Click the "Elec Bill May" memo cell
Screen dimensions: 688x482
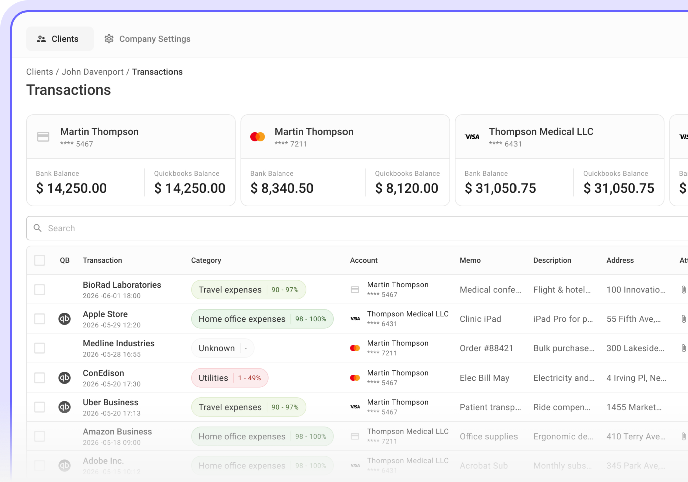(x=484, y=378)
